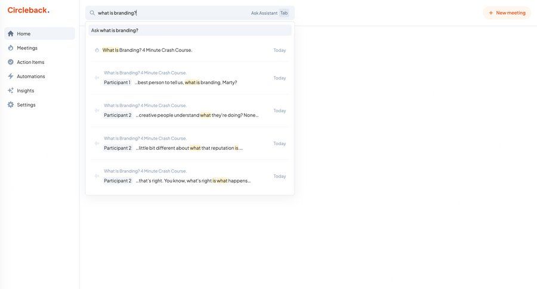Open result 'creative people understand what they're doing'
This screenshot has width=537, height=289.
(196, 115)
